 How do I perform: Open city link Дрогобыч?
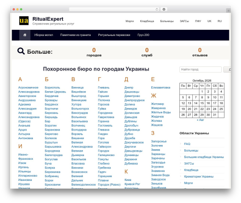[131, 126]
